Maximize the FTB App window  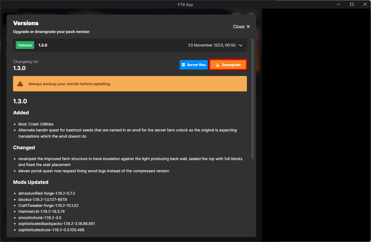pyautogui.click(x=352, y=4)
